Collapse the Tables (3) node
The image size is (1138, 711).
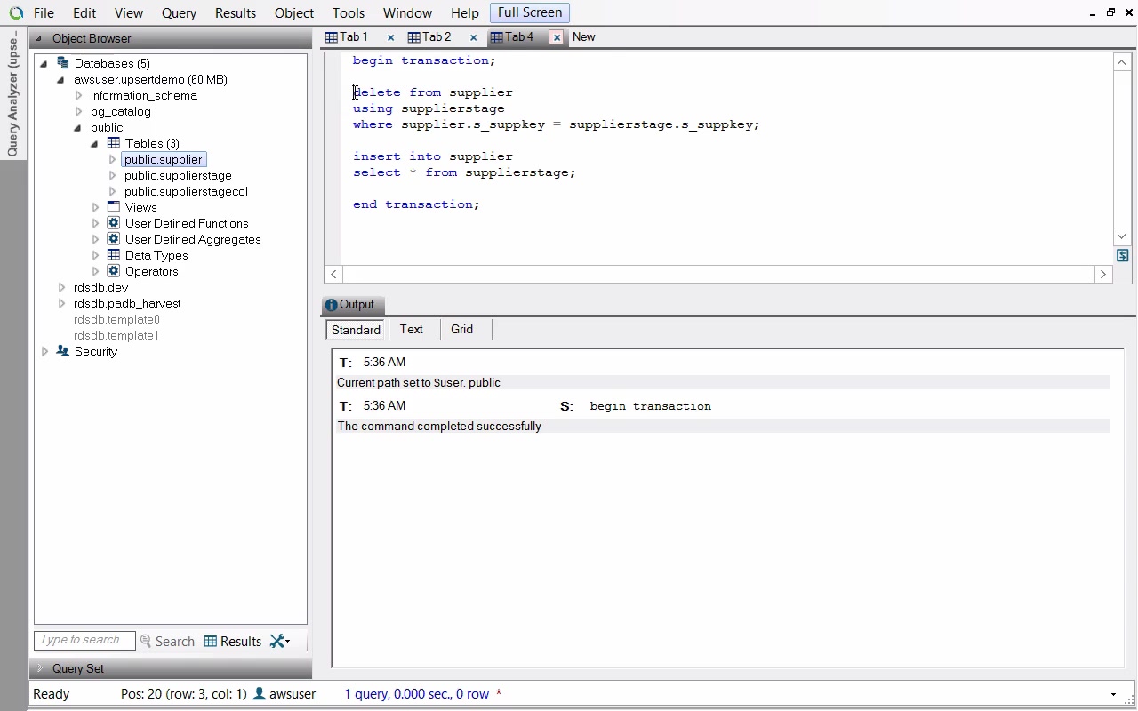94,143
